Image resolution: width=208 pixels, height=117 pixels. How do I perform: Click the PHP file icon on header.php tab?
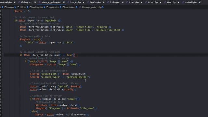point(88,2)
